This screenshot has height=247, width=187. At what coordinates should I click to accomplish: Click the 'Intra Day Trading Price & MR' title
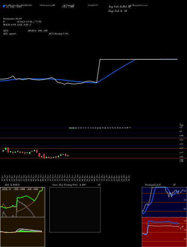[x=69, y=185]
